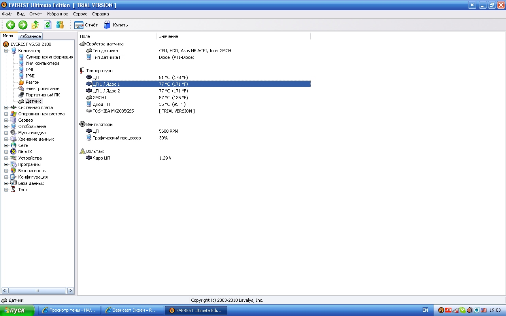Select the Датчик tree item

click(x=34, y=101)
